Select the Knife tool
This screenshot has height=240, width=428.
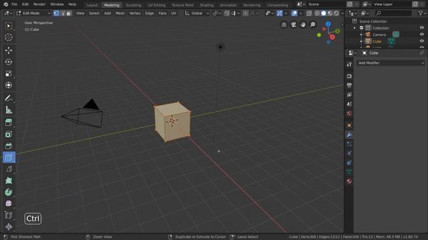point(9,169)
